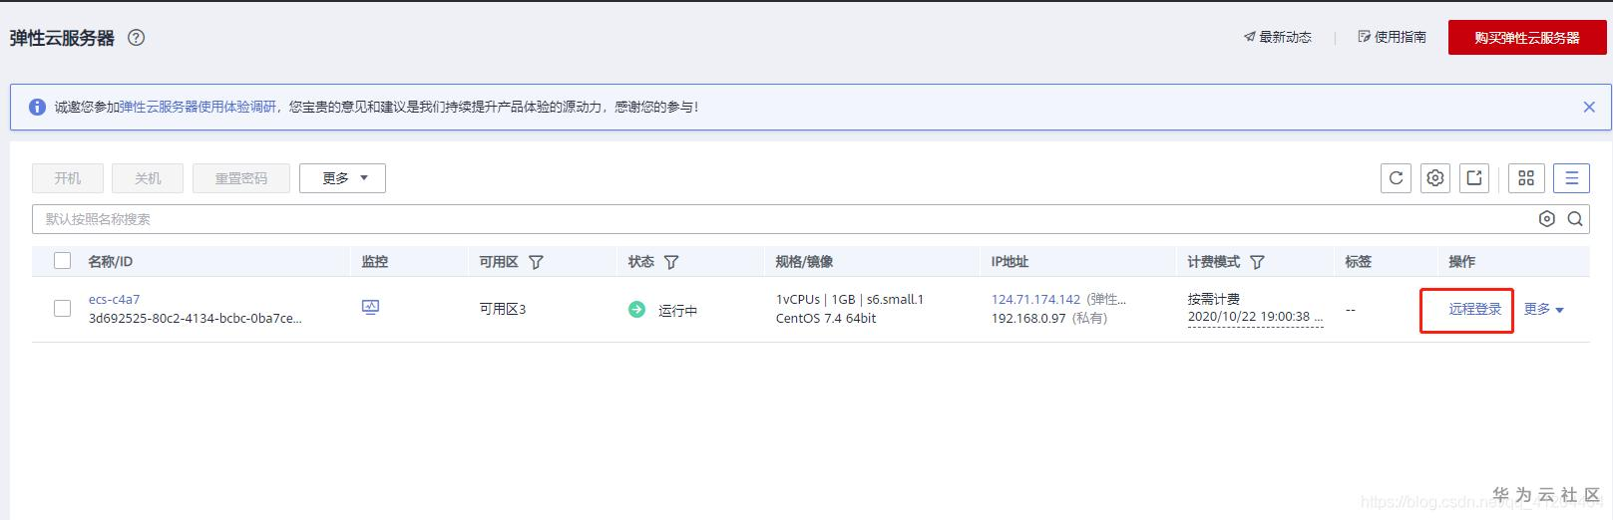Click the export list icon

(1474, 178)
